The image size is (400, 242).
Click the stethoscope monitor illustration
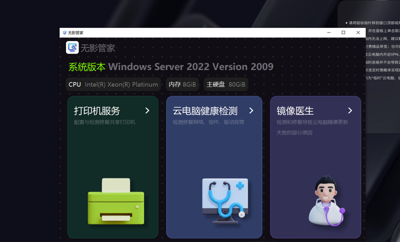coord(225,201)
